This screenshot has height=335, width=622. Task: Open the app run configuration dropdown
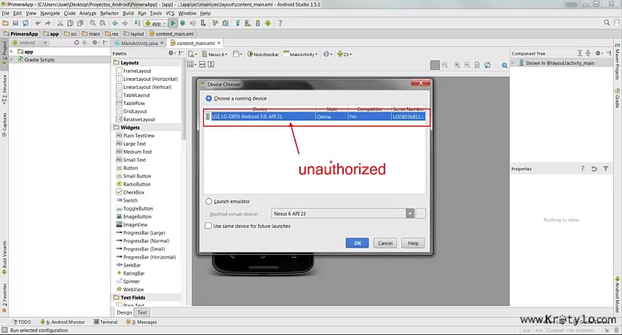tap(157, 23)
